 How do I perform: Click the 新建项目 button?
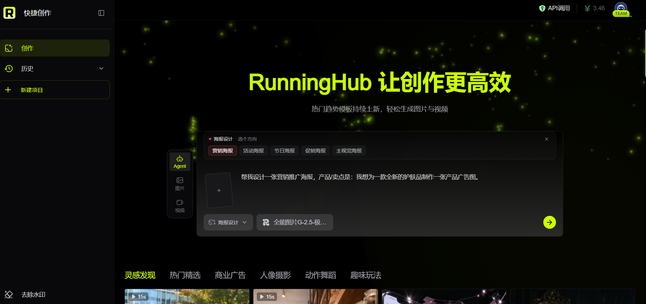[x=55, y=90]
